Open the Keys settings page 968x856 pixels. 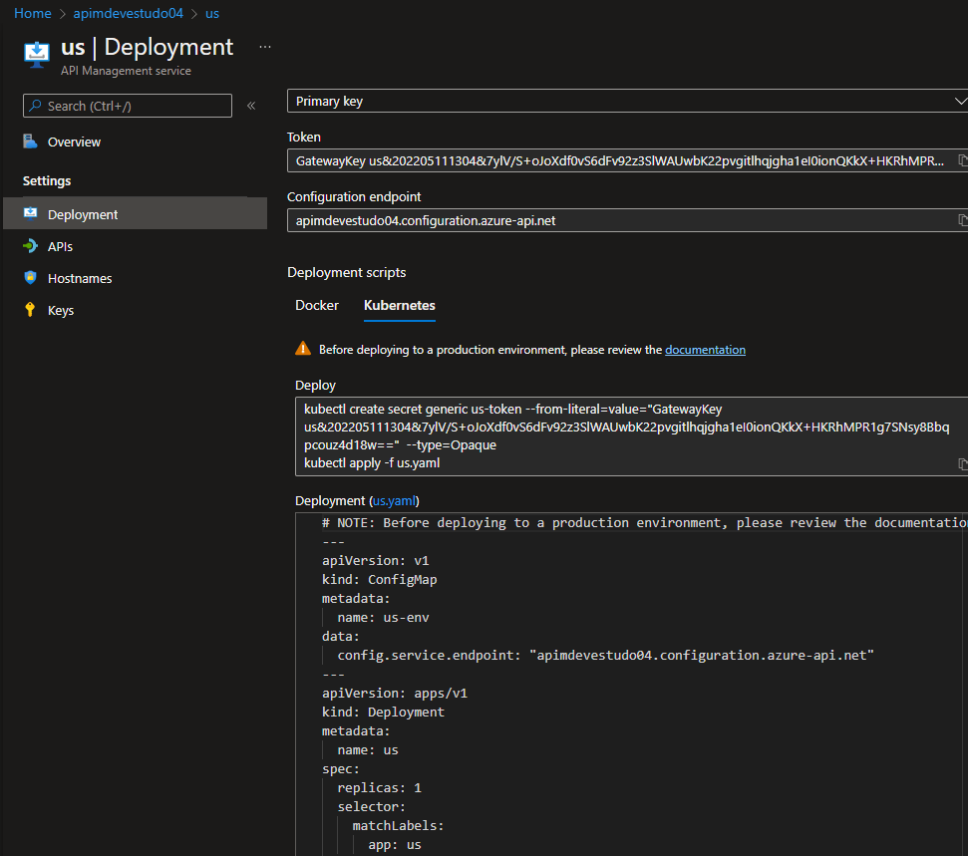click(x=60, y=310)
